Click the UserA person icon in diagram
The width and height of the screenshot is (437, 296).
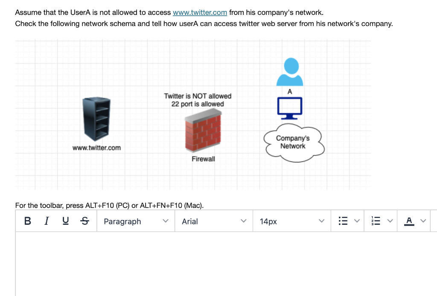(x=290, y=72)
